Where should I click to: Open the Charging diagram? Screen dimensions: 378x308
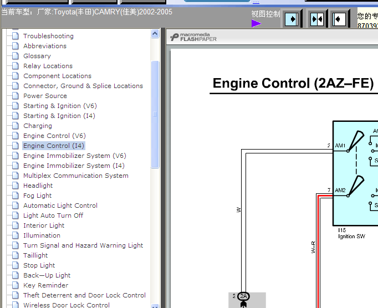click(x=38, y=126)
